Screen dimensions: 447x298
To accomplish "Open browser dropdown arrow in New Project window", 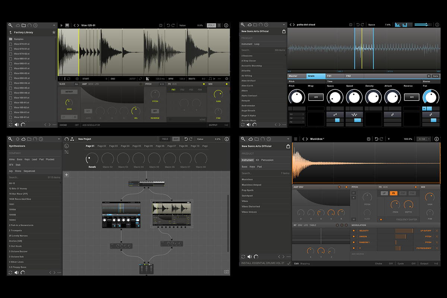I will 59,139.
